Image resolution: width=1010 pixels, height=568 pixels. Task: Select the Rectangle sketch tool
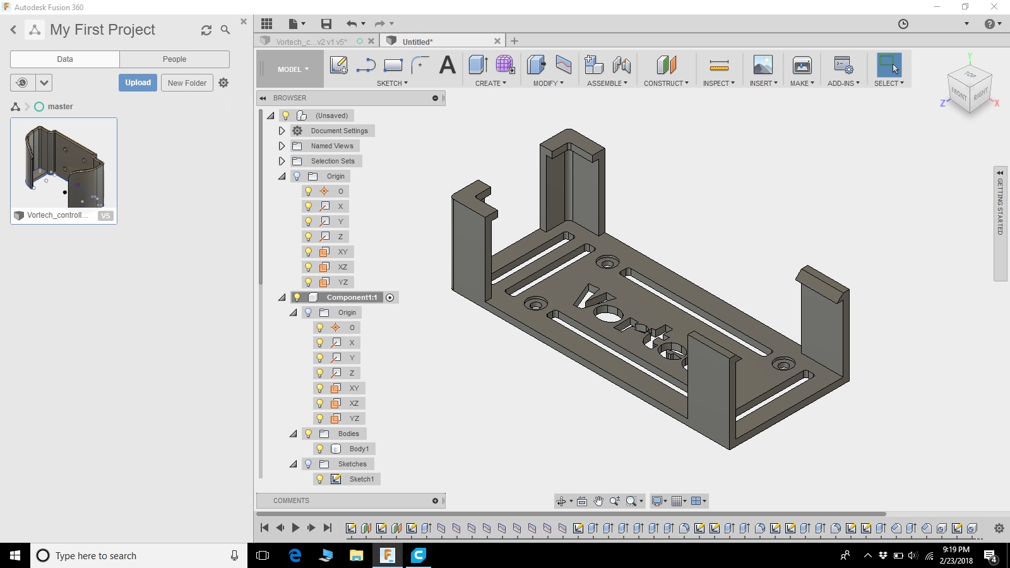tap(393, 65)
